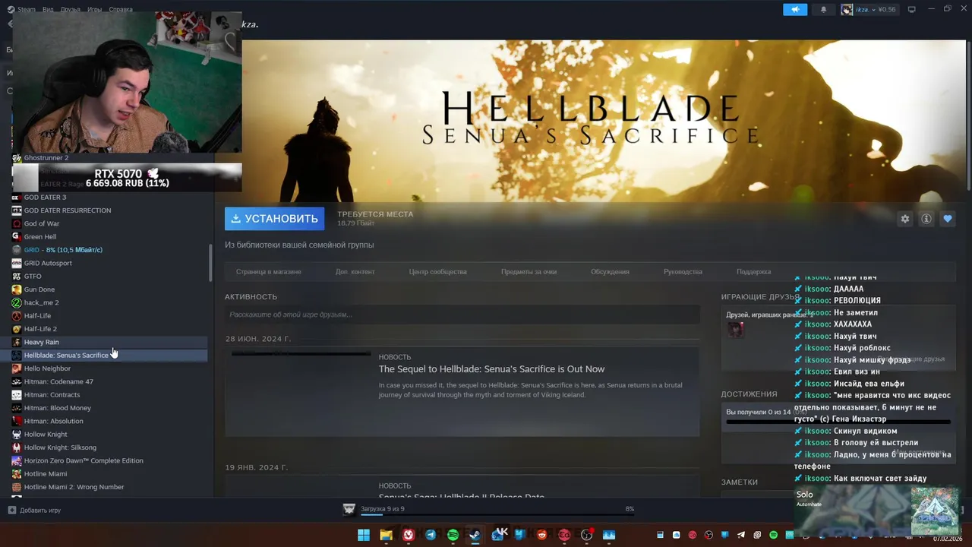Open the Вид menu
The height and width of the screenshot is (547, 972).
(x=48, y=10)
